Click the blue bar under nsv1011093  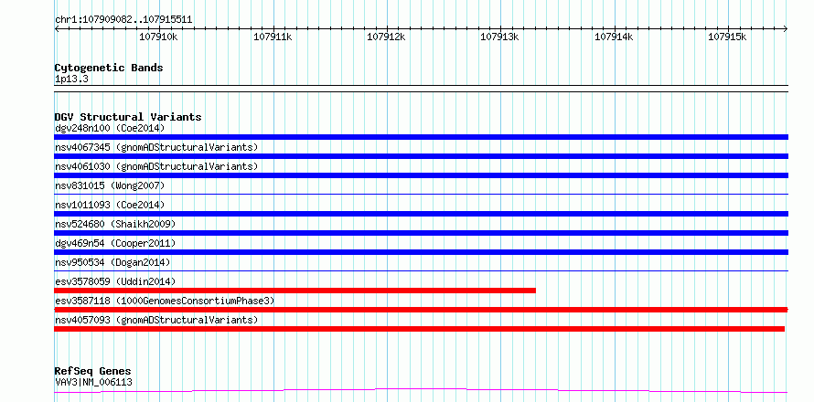[421, 214]
